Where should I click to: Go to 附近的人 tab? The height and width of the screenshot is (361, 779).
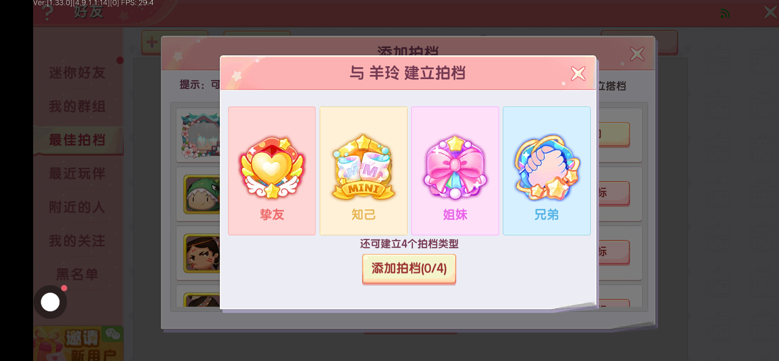coord(78,207)
